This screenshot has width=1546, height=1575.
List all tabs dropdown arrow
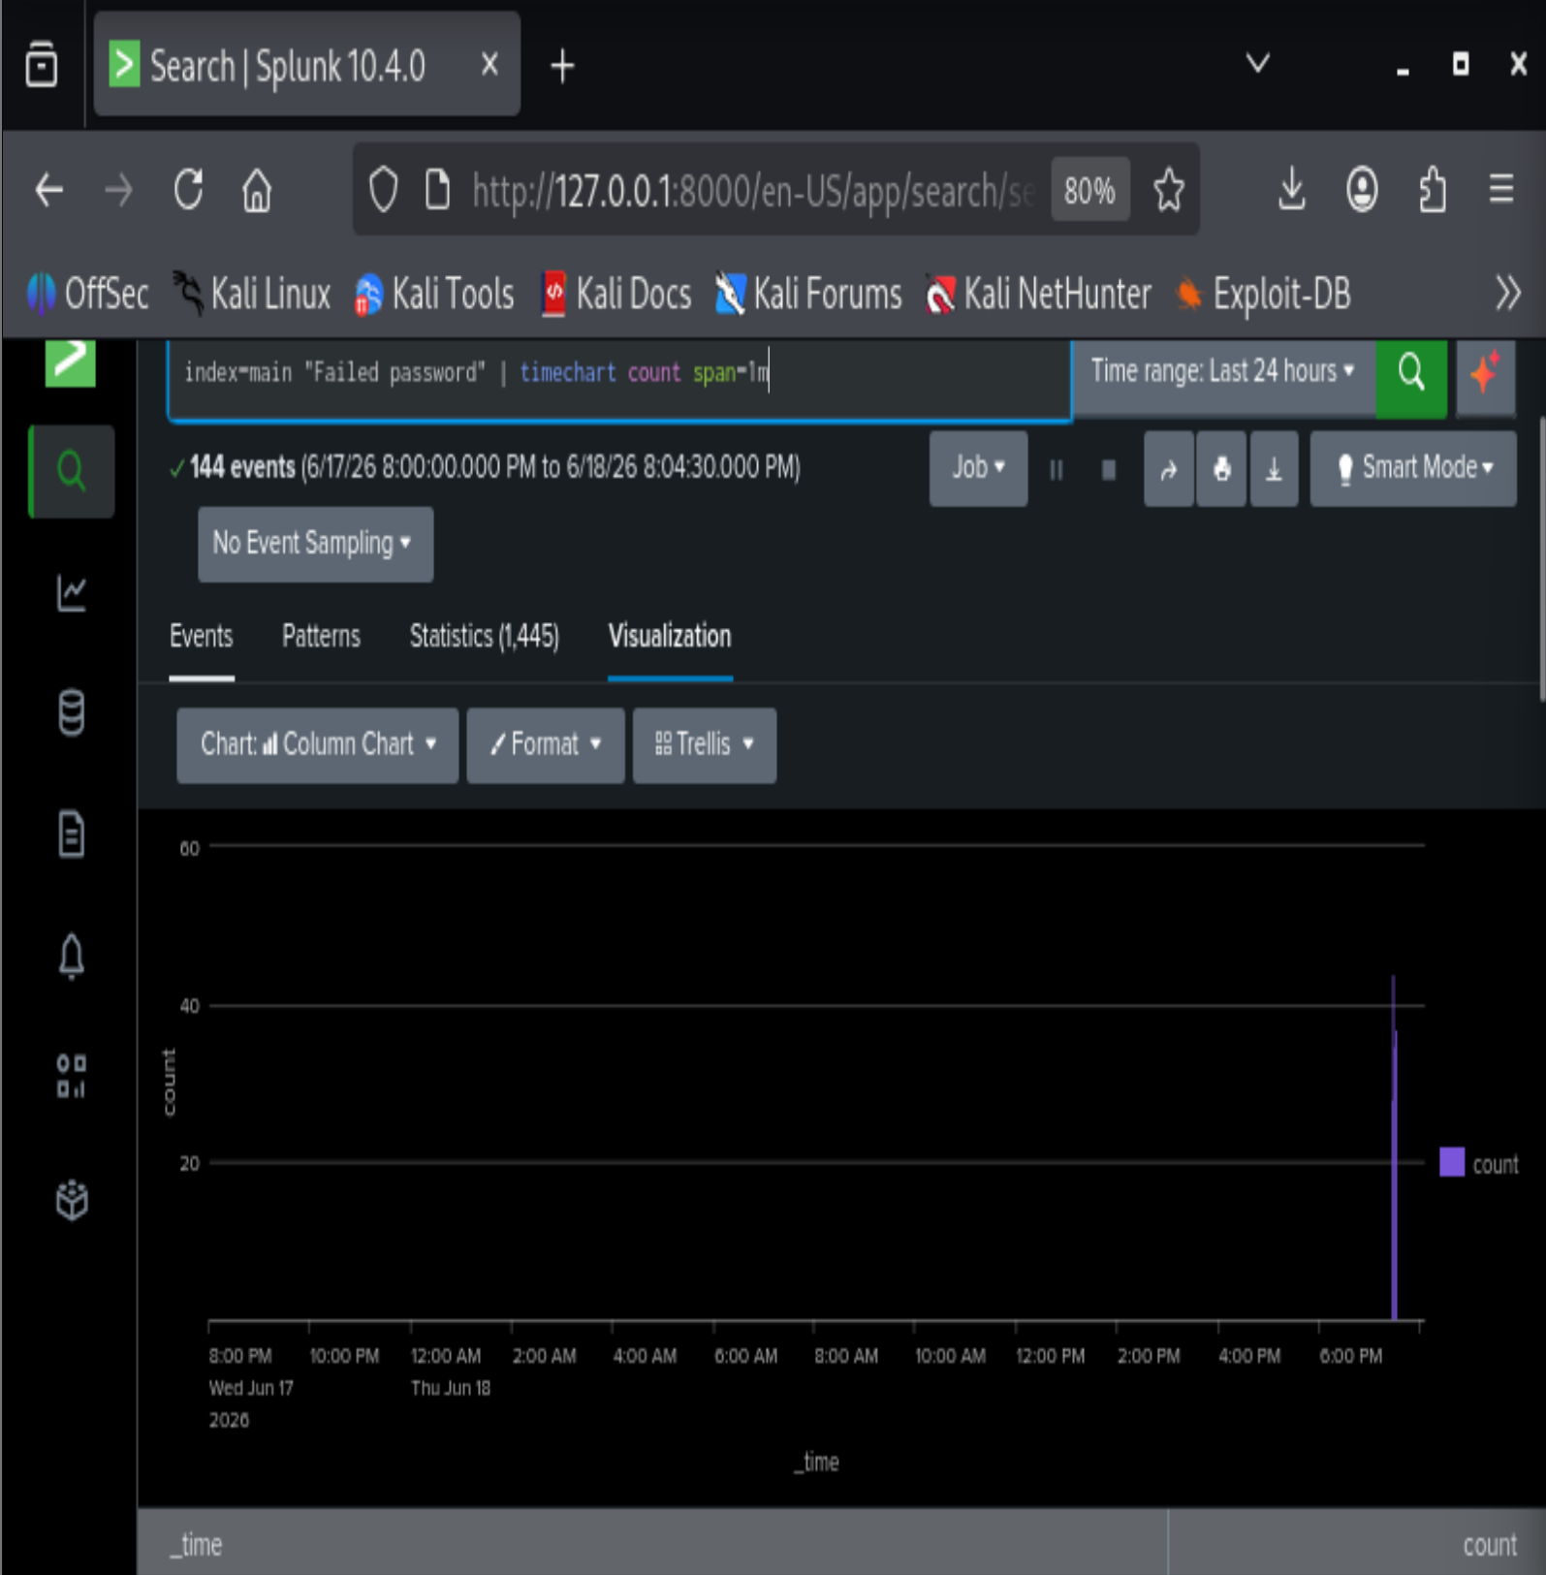(x=1258, y=64)
